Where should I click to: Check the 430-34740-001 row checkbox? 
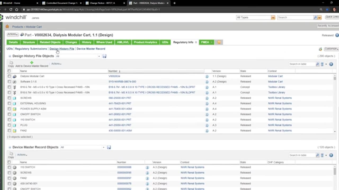(x=9, y=183)
